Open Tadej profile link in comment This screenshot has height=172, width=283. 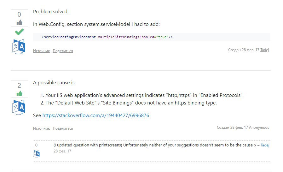[x=265, y=145]
